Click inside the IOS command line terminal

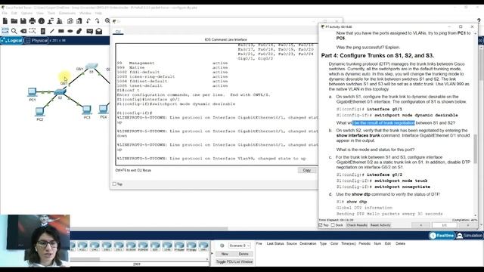[217, 104]
